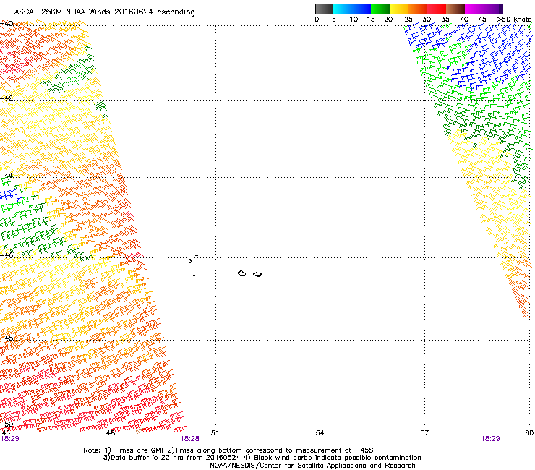Screen dimensions: 535x470
Task: Pick the magenta 40–45 knots color swatch
Action: [474, 9]
